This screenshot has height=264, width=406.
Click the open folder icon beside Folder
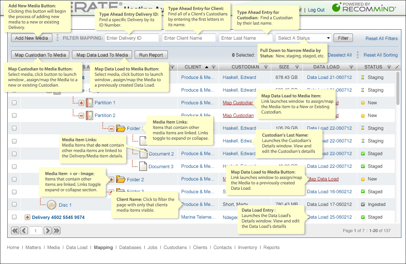(x=121, y=129)
